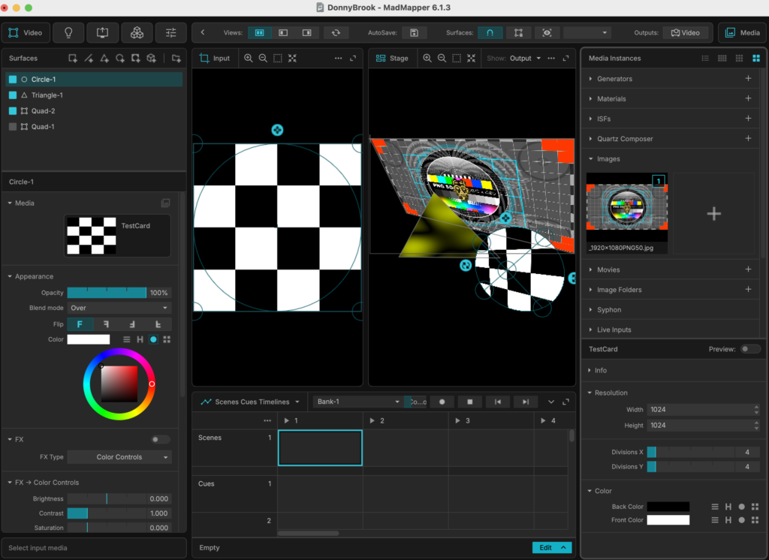The width and height of the screenshot is (769, 560).
Task: Expand the Movies section
Action: 590,269
